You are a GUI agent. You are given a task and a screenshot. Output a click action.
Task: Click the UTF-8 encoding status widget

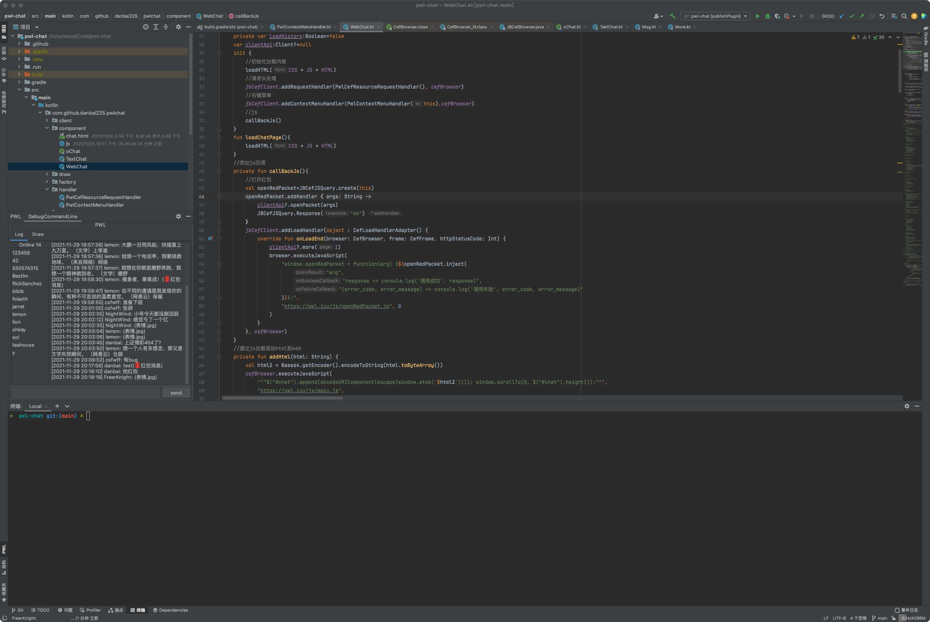(839, 618)
